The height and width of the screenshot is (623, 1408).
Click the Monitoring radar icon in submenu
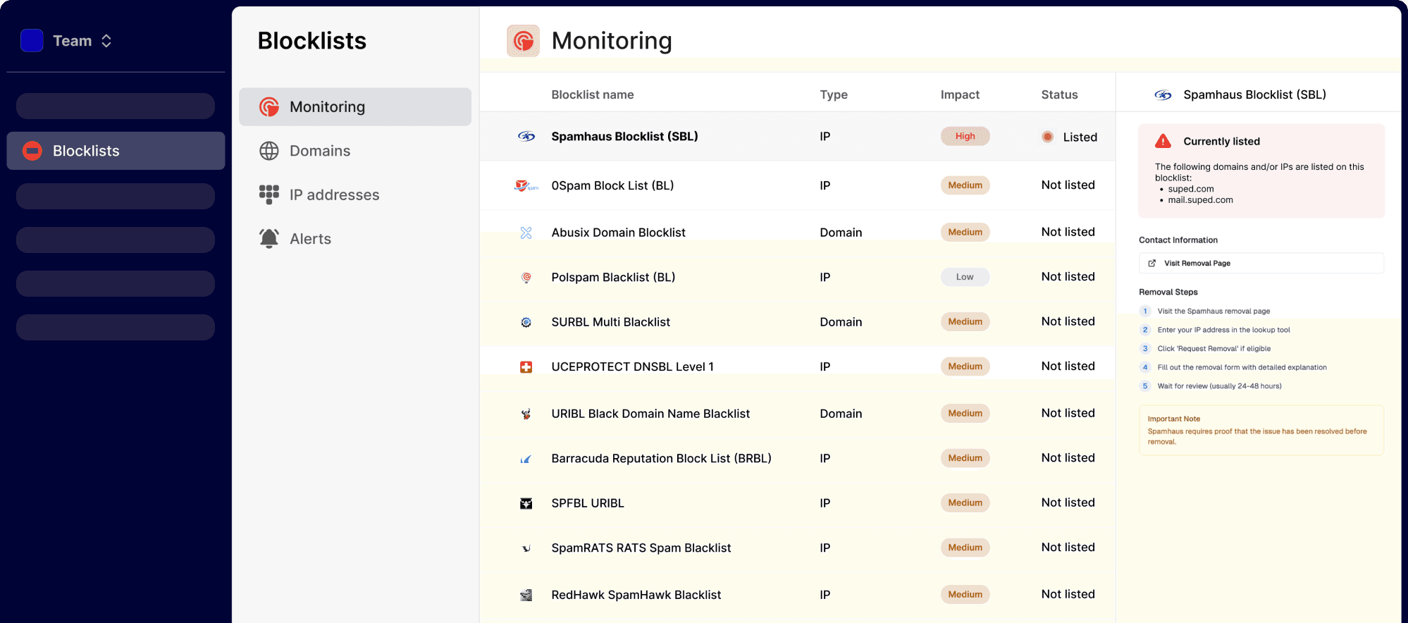click(269, 107)
